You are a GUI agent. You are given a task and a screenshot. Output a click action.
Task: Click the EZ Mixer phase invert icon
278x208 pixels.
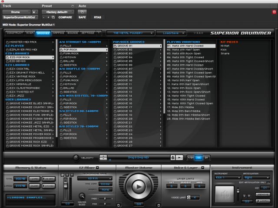click(63, 175)
